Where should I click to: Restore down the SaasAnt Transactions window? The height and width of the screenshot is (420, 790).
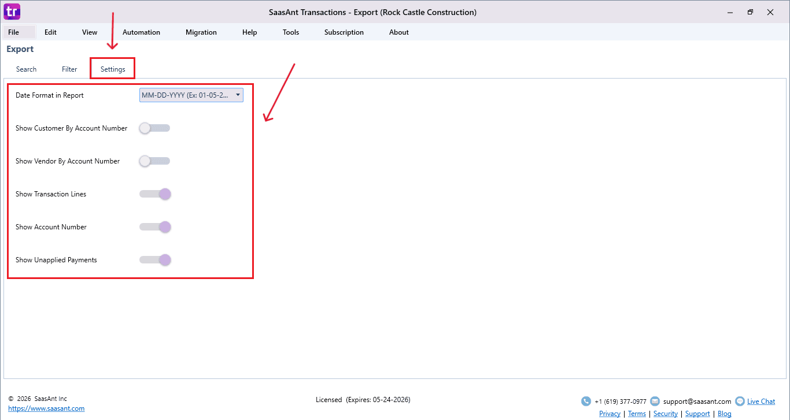750,12
